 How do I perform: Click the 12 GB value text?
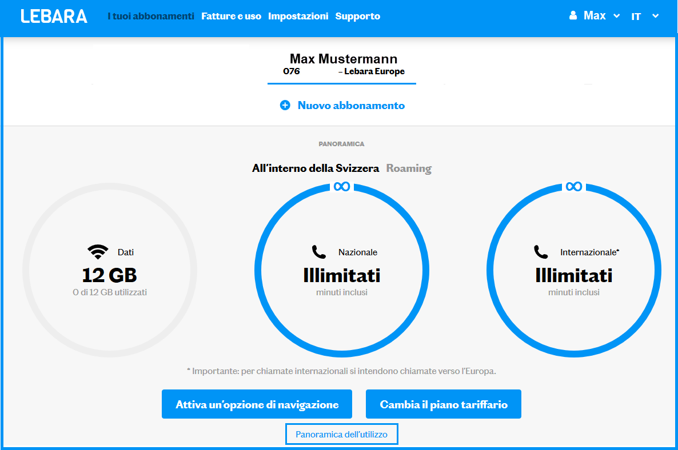(109, 275)
